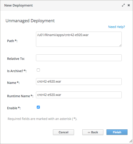Click the Is Archive? label
133x144 pixels.
(x=17, y=71)
